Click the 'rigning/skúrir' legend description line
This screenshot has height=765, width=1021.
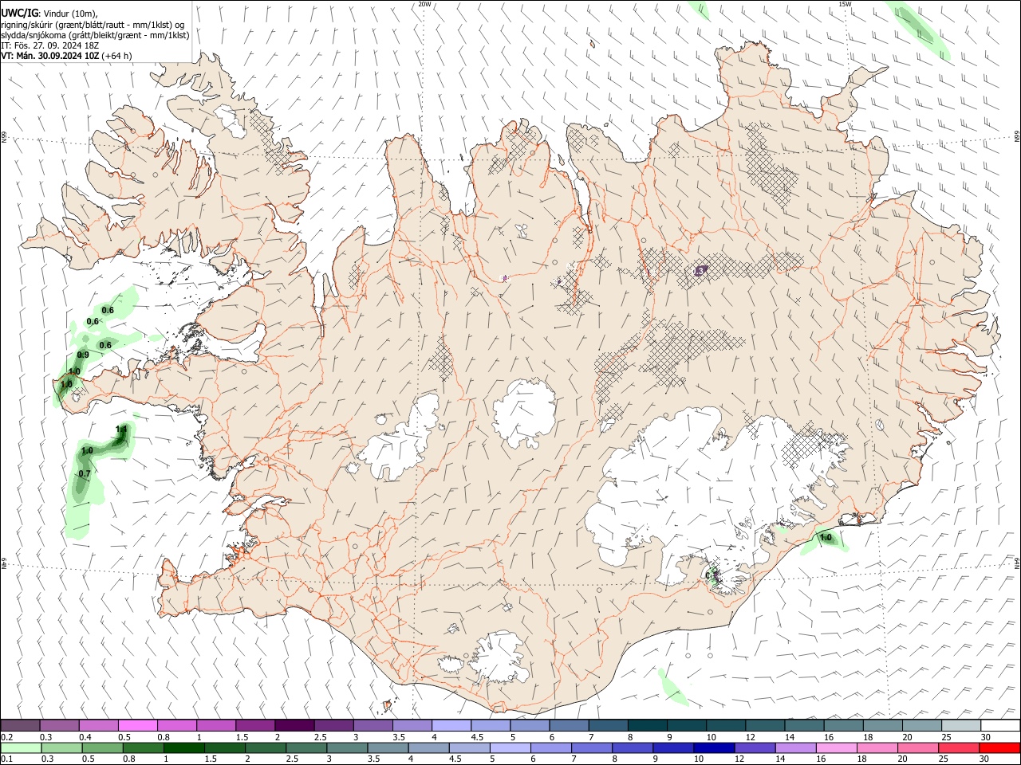point(93,25)
